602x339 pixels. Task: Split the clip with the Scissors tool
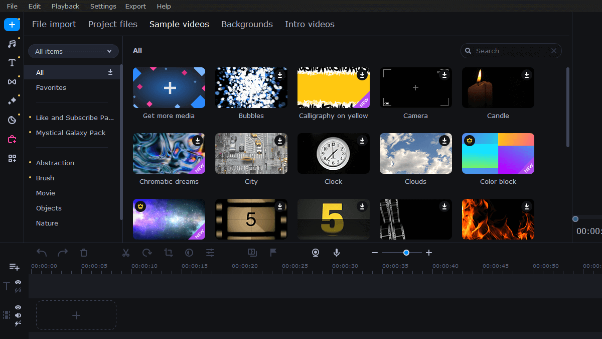126,253
